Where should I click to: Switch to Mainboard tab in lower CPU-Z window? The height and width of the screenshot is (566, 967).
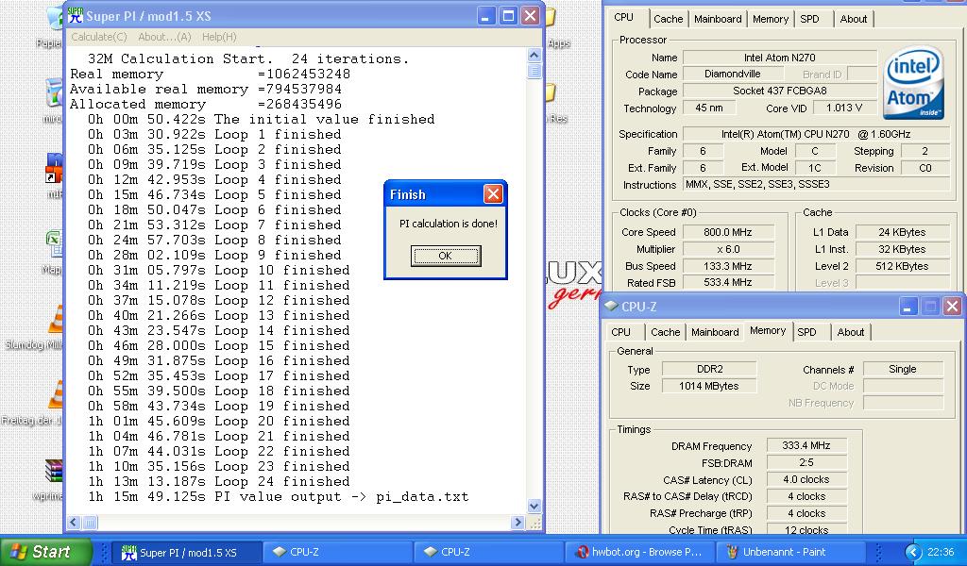point(715,332)
